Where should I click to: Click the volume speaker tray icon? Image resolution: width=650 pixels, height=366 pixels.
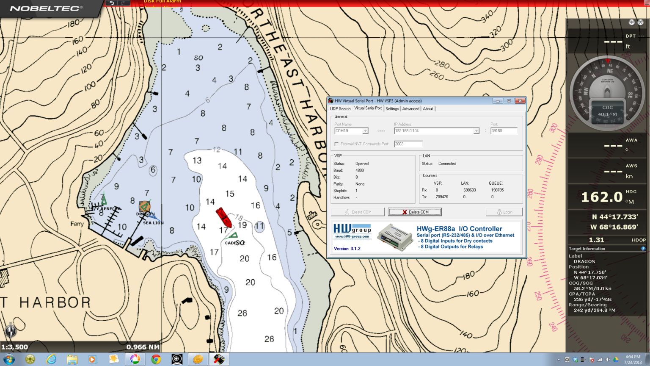point(608,360)
